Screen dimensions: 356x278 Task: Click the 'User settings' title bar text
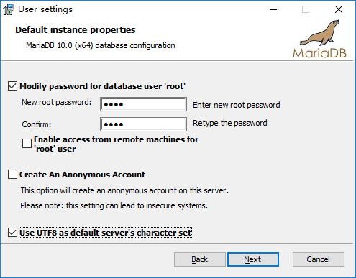[x=45, y=9]
